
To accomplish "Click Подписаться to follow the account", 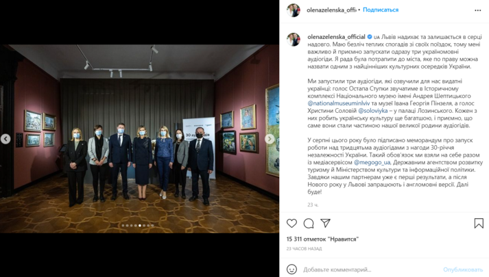I will pyautogui.click(x=381, y=10).
